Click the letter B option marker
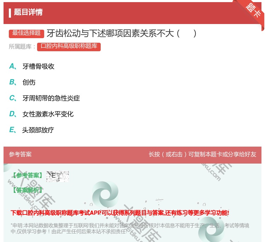Screen dimensions: 265x242 [x=12, y=82]
